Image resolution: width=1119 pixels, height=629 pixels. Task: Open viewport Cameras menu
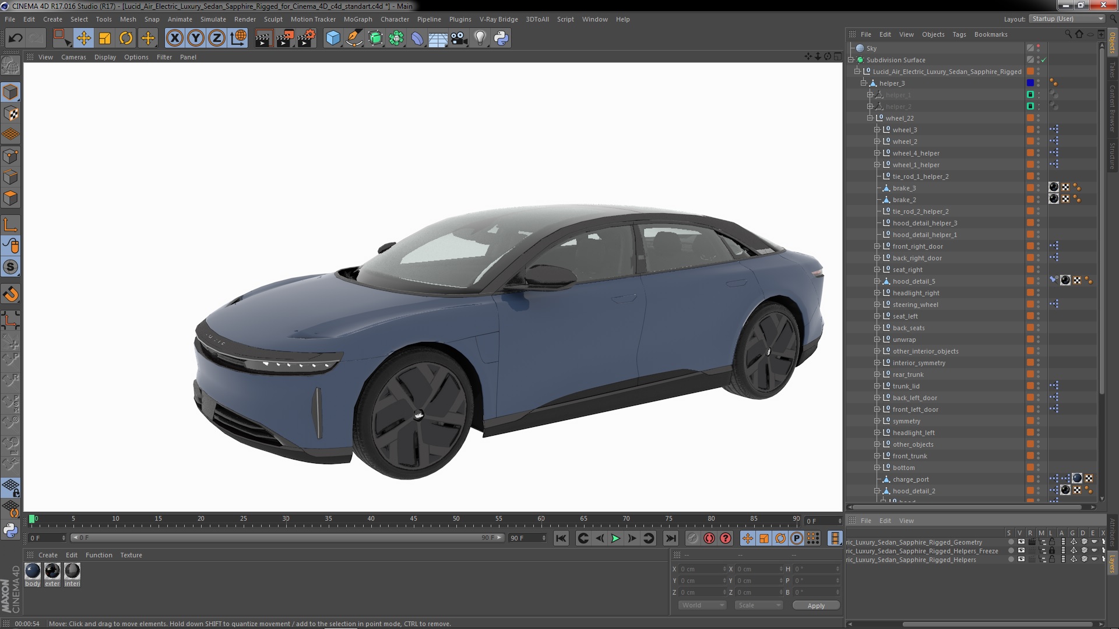(x=73, y=57)
